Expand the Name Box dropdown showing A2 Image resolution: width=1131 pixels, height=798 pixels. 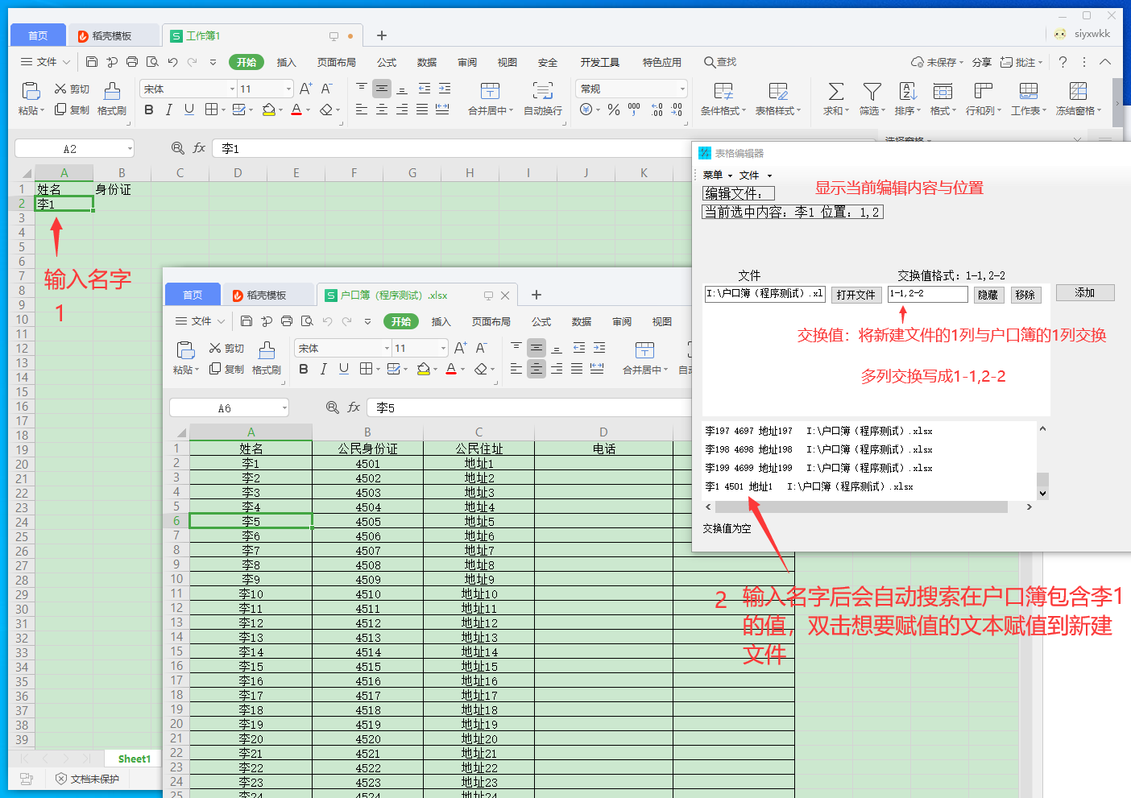tap(129, 149)
